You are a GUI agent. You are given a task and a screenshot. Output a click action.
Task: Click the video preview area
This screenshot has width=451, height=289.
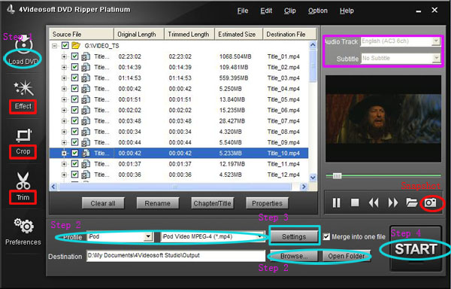[x=383, y=119]
